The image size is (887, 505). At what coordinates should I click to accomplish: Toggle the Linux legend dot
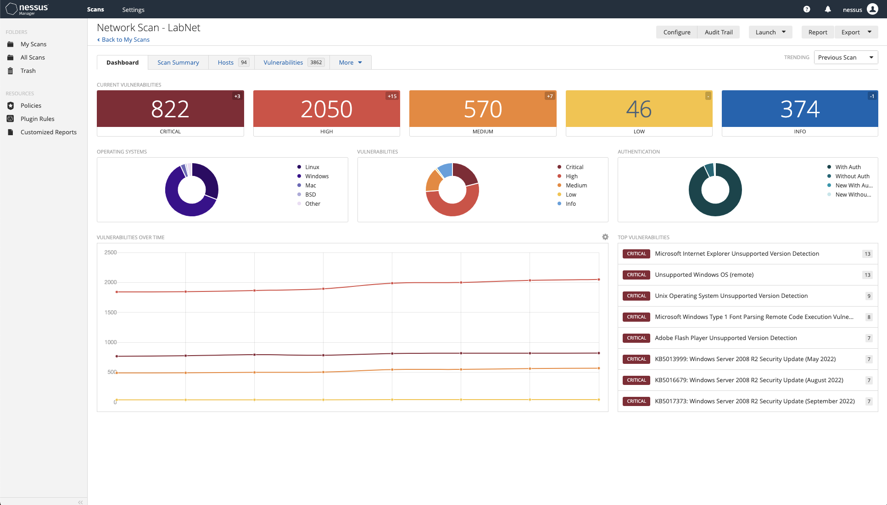pyautogui.click(x=299, y=167)
